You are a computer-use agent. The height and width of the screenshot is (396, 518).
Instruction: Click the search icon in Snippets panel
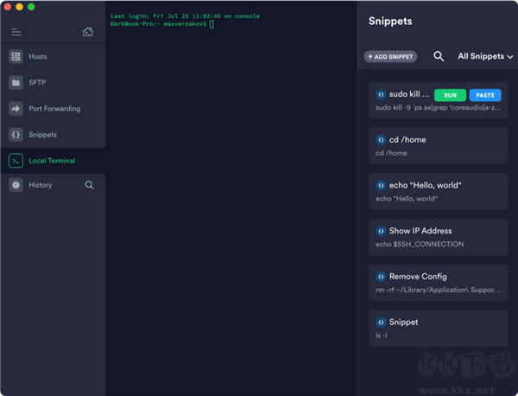pyautogui.click(x=439, y=56)
